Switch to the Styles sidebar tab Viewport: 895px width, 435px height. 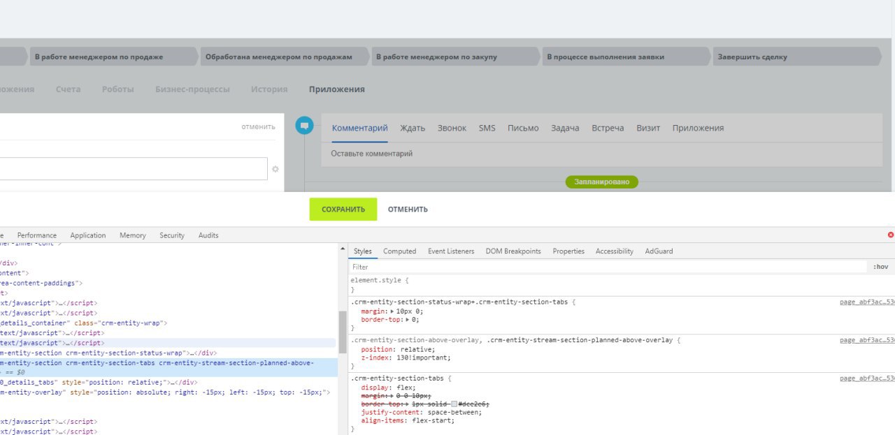coord(363,251)
